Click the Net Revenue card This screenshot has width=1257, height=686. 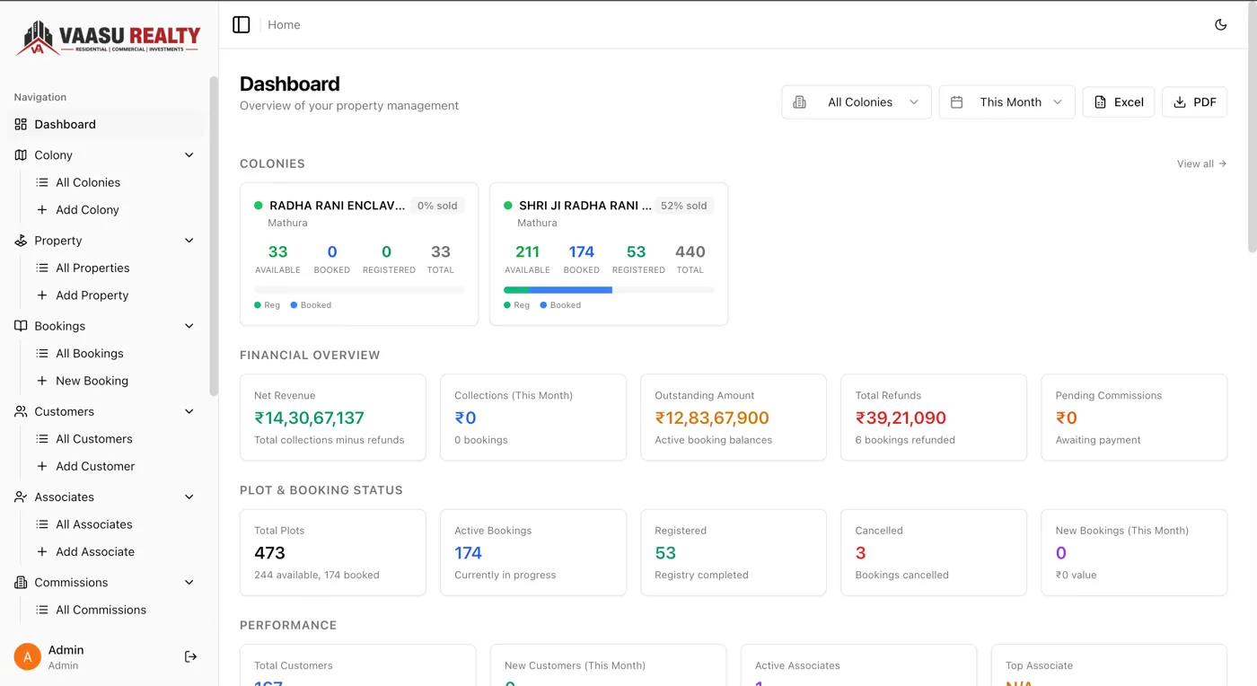tap(333, 418)
